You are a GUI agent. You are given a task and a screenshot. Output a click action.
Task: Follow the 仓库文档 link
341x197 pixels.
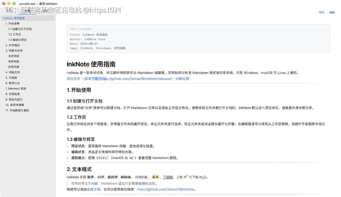93,189
